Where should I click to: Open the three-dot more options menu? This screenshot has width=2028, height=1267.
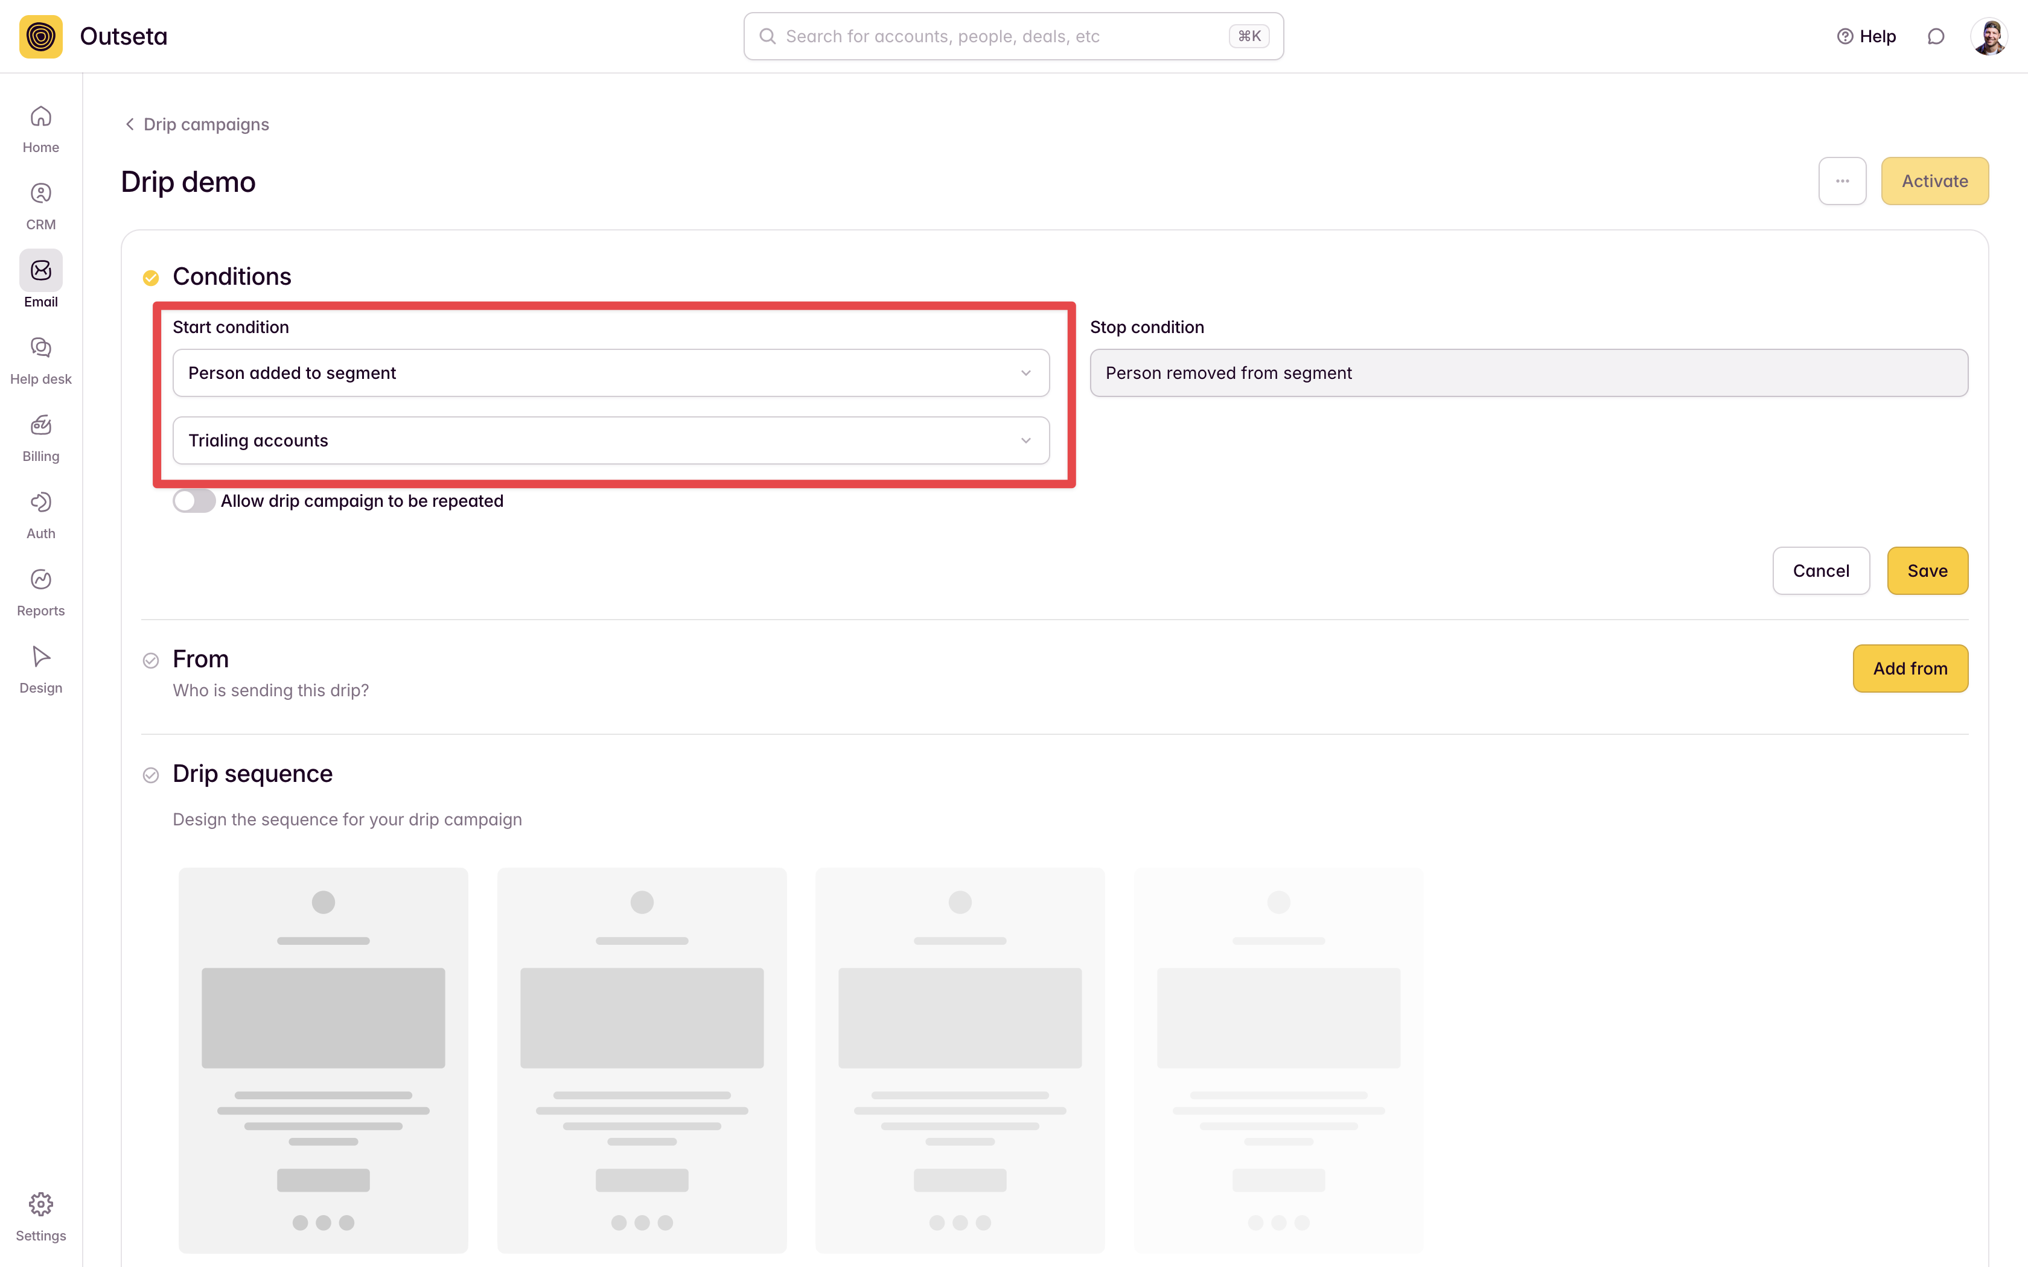(x=1842, y=181)
